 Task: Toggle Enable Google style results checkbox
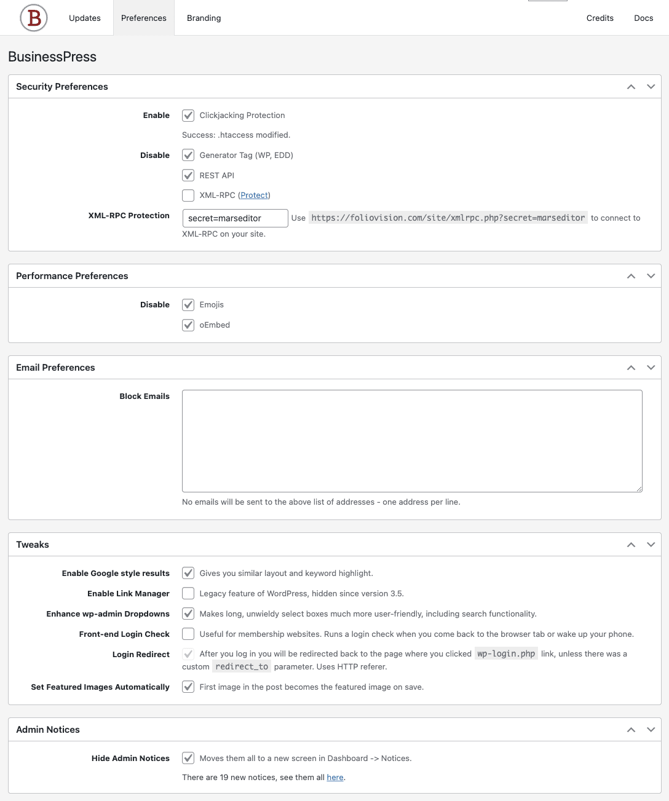tap(188, 574)
